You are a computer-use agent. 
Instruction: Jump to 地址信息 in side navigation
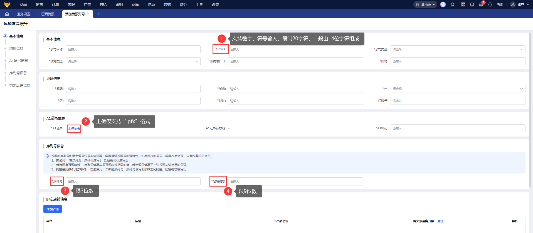pyautogui.click(x=16, y=48)
